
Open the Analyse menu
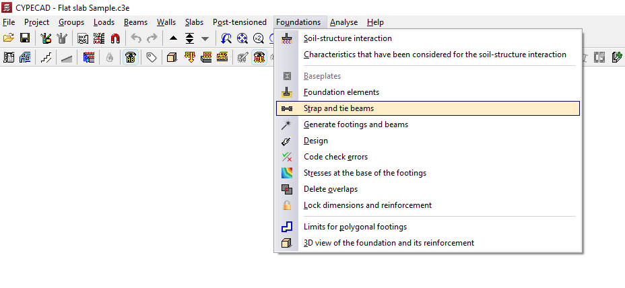pyautogui.click(x=343, y=22)
